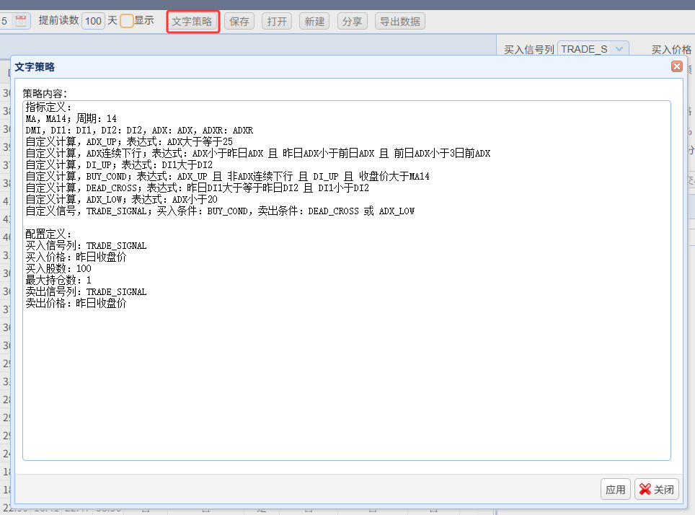695x515 pixels.
Task: Open the 文字策略 toolbar button
Action: click(192, 22)
